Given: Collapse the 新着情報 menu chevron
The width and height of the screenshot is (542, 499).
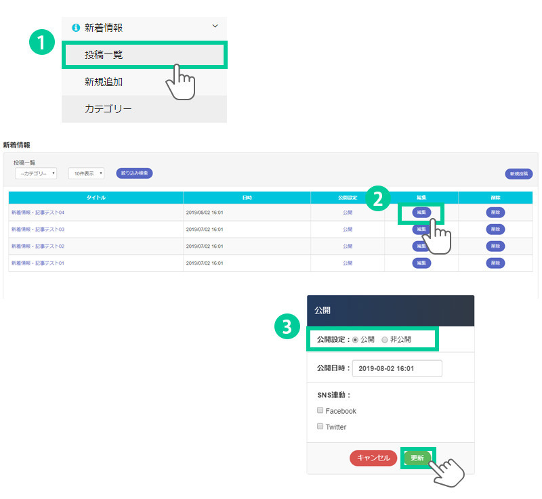Looking at the screenshot, I should point(215,26).
